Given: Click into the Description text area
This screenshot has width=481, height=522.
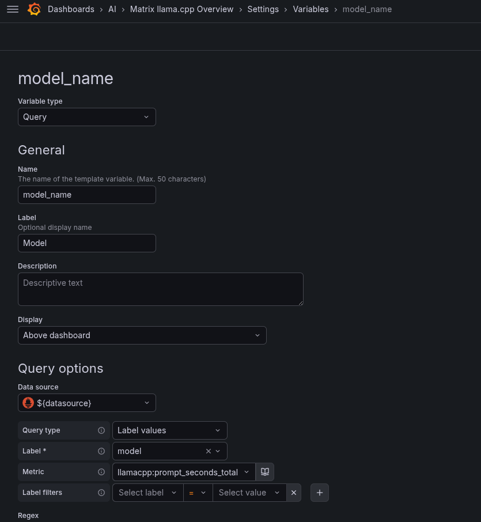Looking at the screenshot, I should pyautogui.click(x=161, y=289).
